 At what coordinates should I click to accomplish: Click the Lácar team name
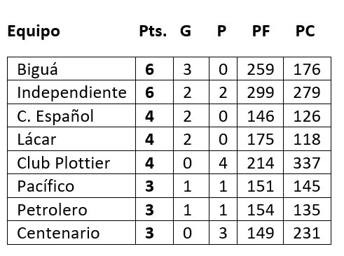click(x=36, y=139)
